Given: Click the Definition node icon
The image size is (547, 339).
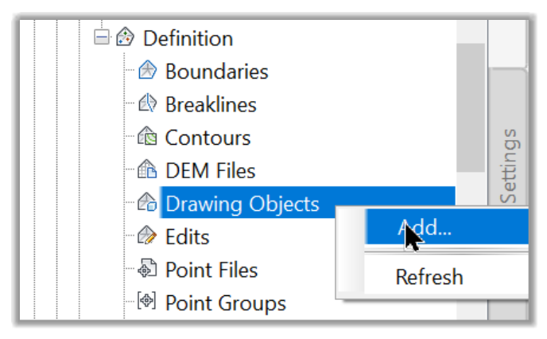Looking at the screenshot, I should (x=125, y=37).
